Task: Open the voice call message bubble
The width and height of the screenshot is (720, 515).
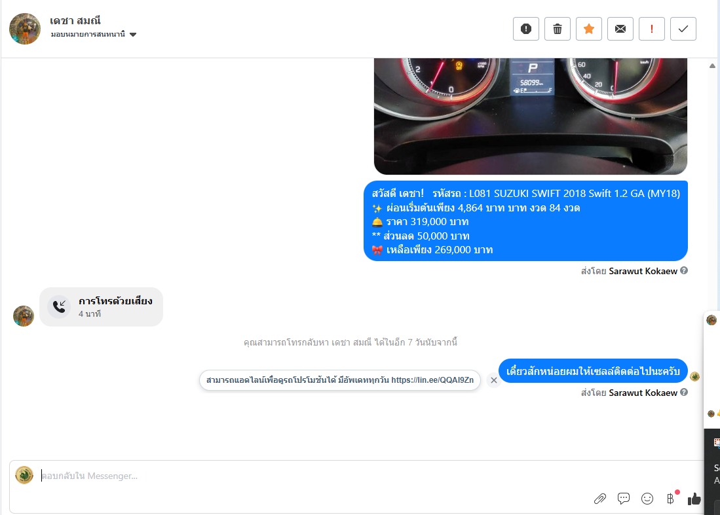Action: [x=101, y=307]
